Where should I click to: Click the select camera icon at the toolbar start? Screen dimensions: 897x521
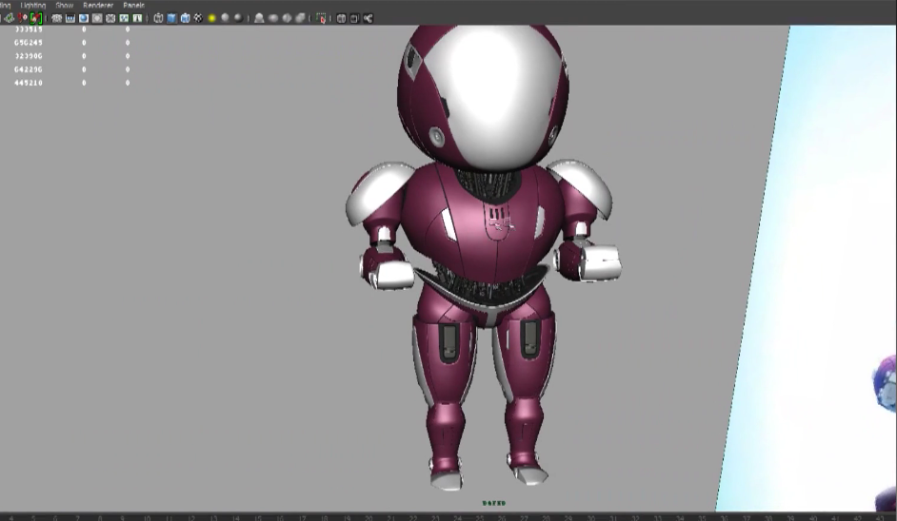[8, 18]
